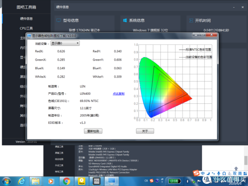Select 硬件信息 in the left sidebar
Screen dimensions: 248x186
click(26, 19)
